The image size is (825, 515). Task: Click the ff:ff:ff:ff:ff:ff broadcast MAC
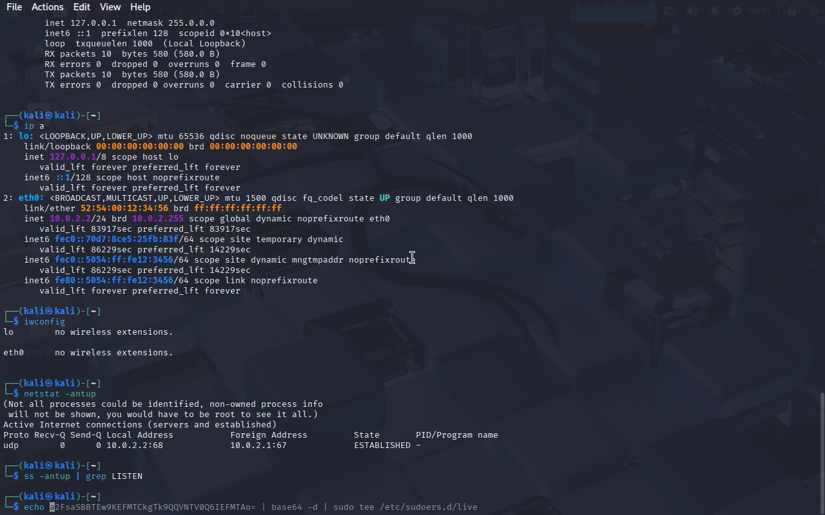point(238,208)
